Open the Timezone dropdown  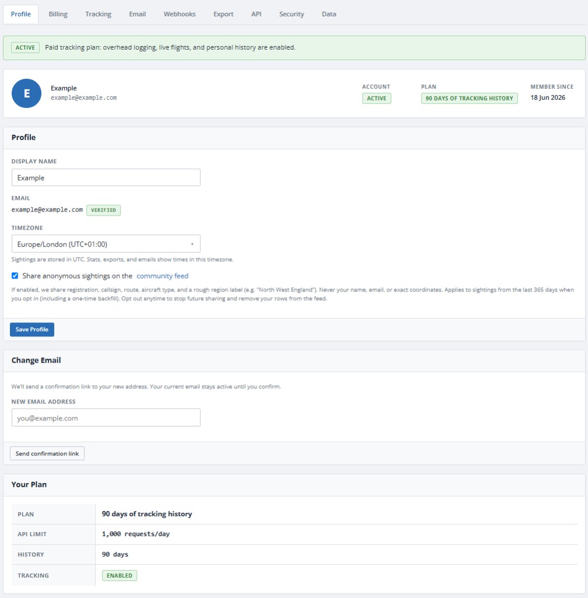(106, 244)
